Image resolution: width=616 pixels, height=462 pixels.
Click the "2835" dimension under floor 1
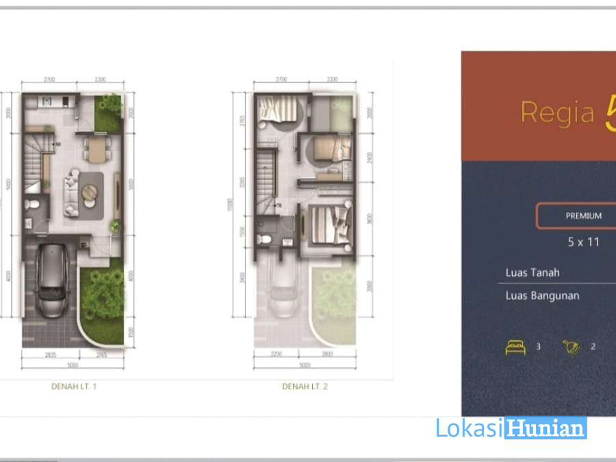(x=51, y=355)
